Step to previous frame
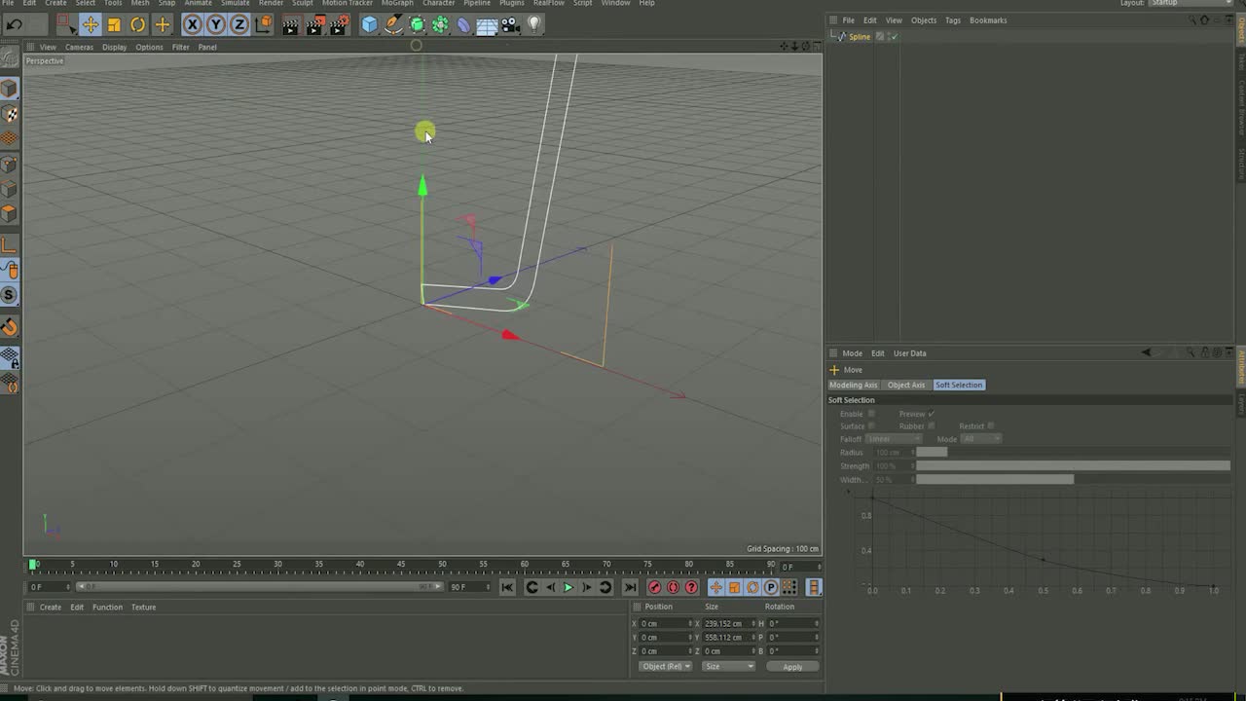This screenshot has width=1246, height=701. click(550, 587)
